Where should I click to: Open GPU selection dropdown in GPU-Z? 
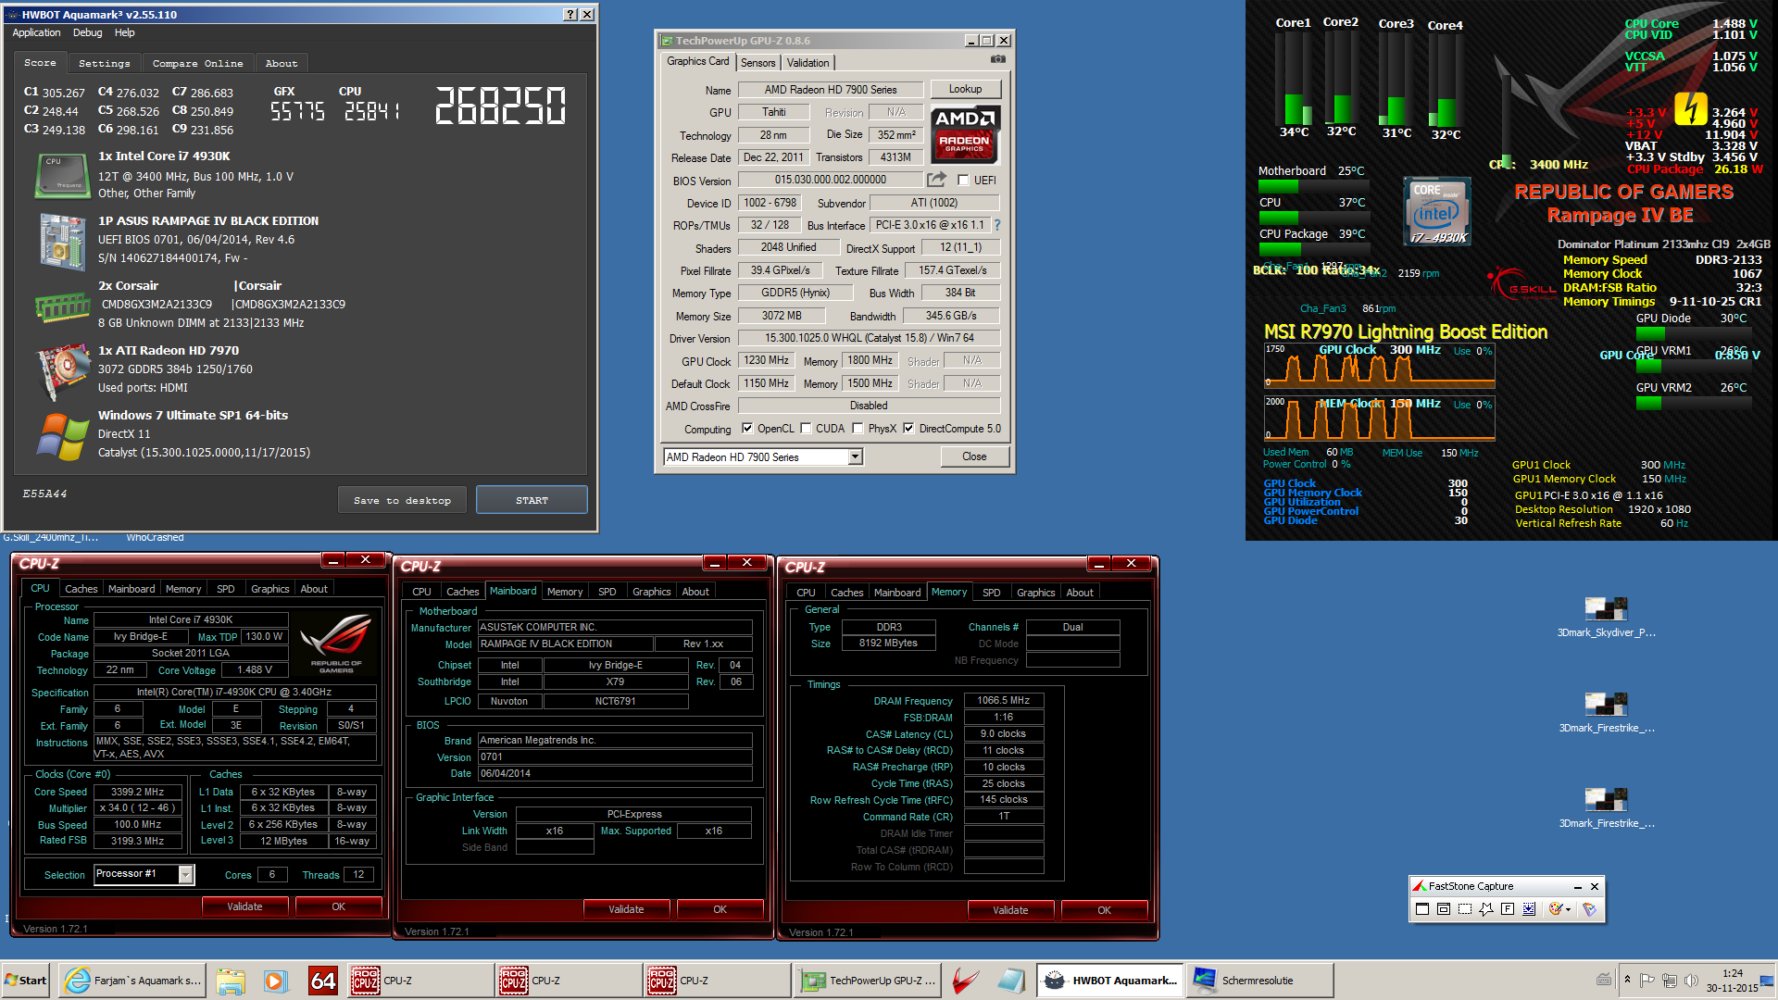click(856, 456)
